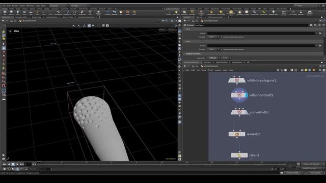Play the timeline forward
326x183 pixels.
[x=17, y=164]
